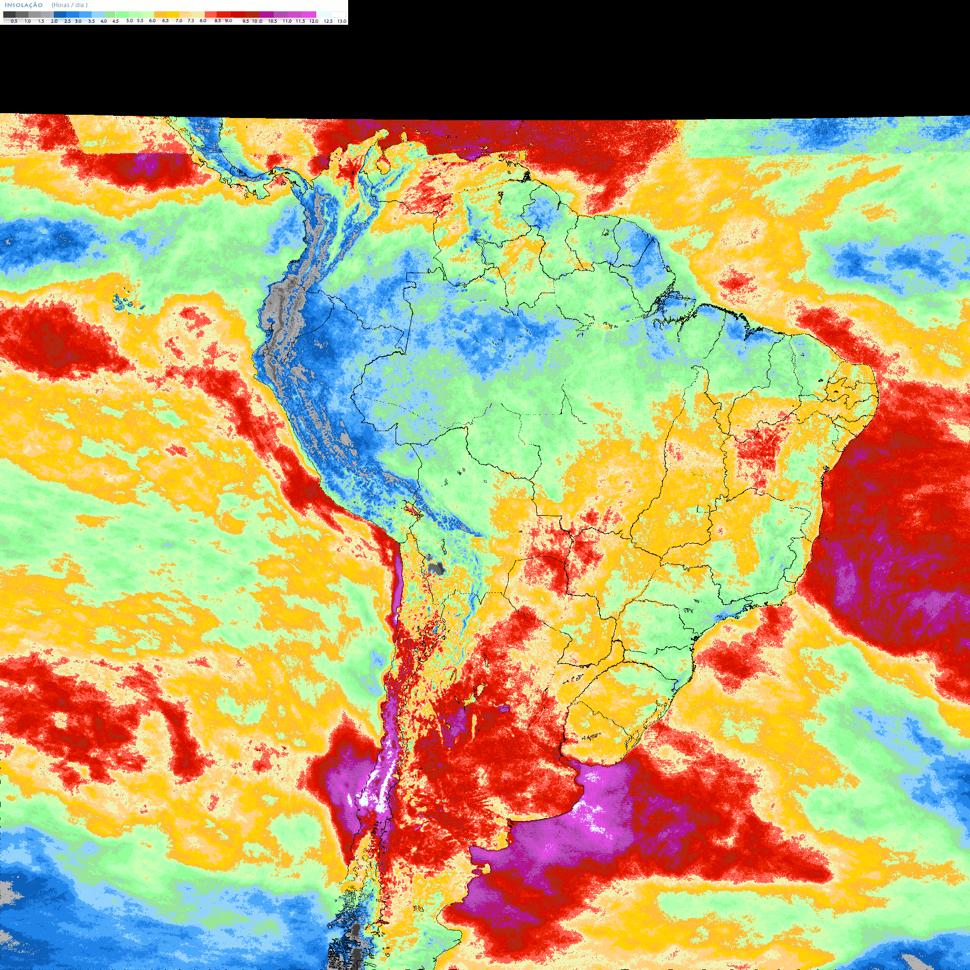970x970 pixels.
Task: Click the 0.5 legend value
Action: (x=14, y=21)
